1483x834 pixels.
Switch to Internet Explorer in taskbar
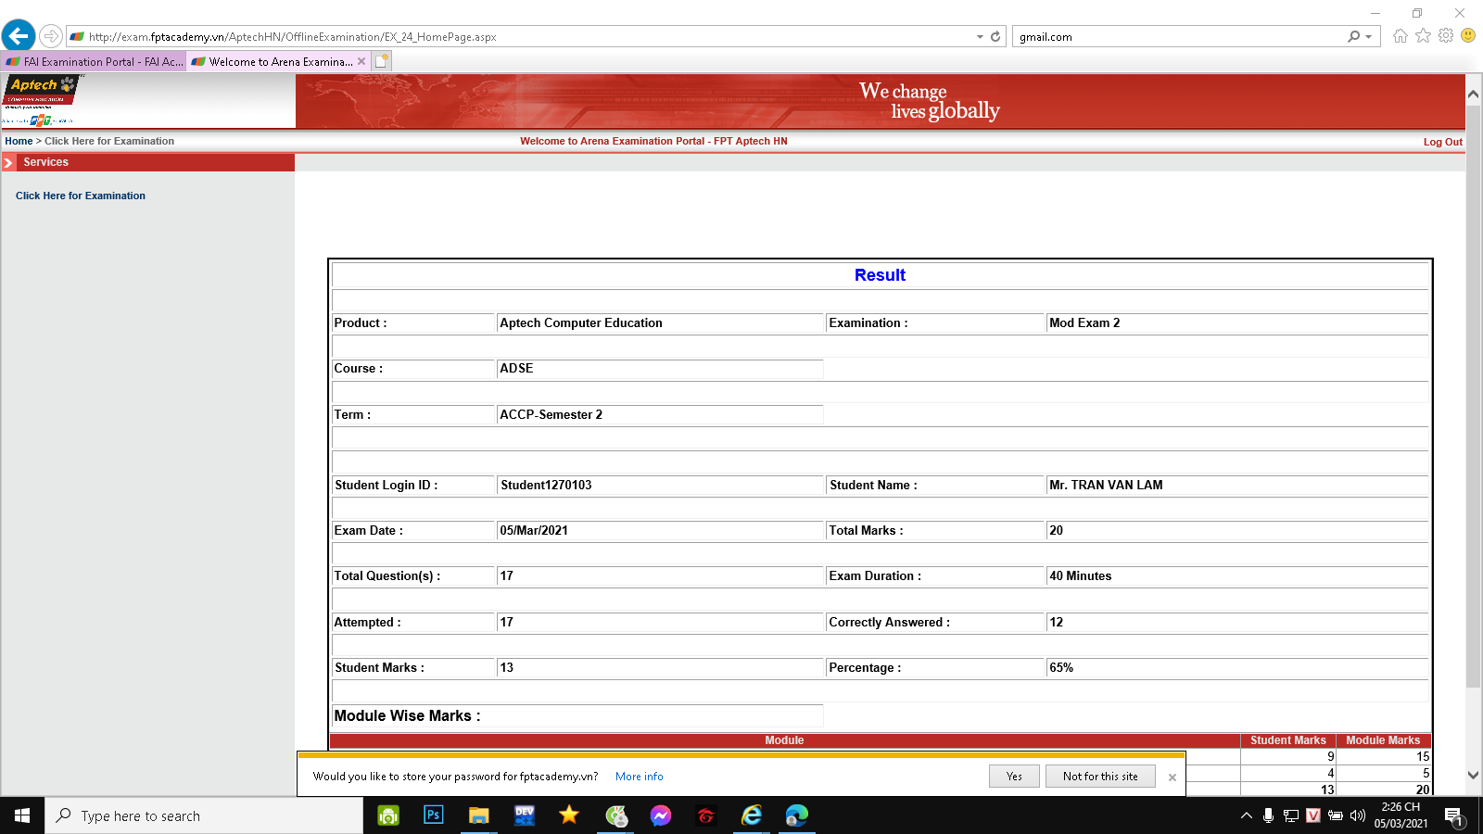pyautogui.click(x=752, y=815)
